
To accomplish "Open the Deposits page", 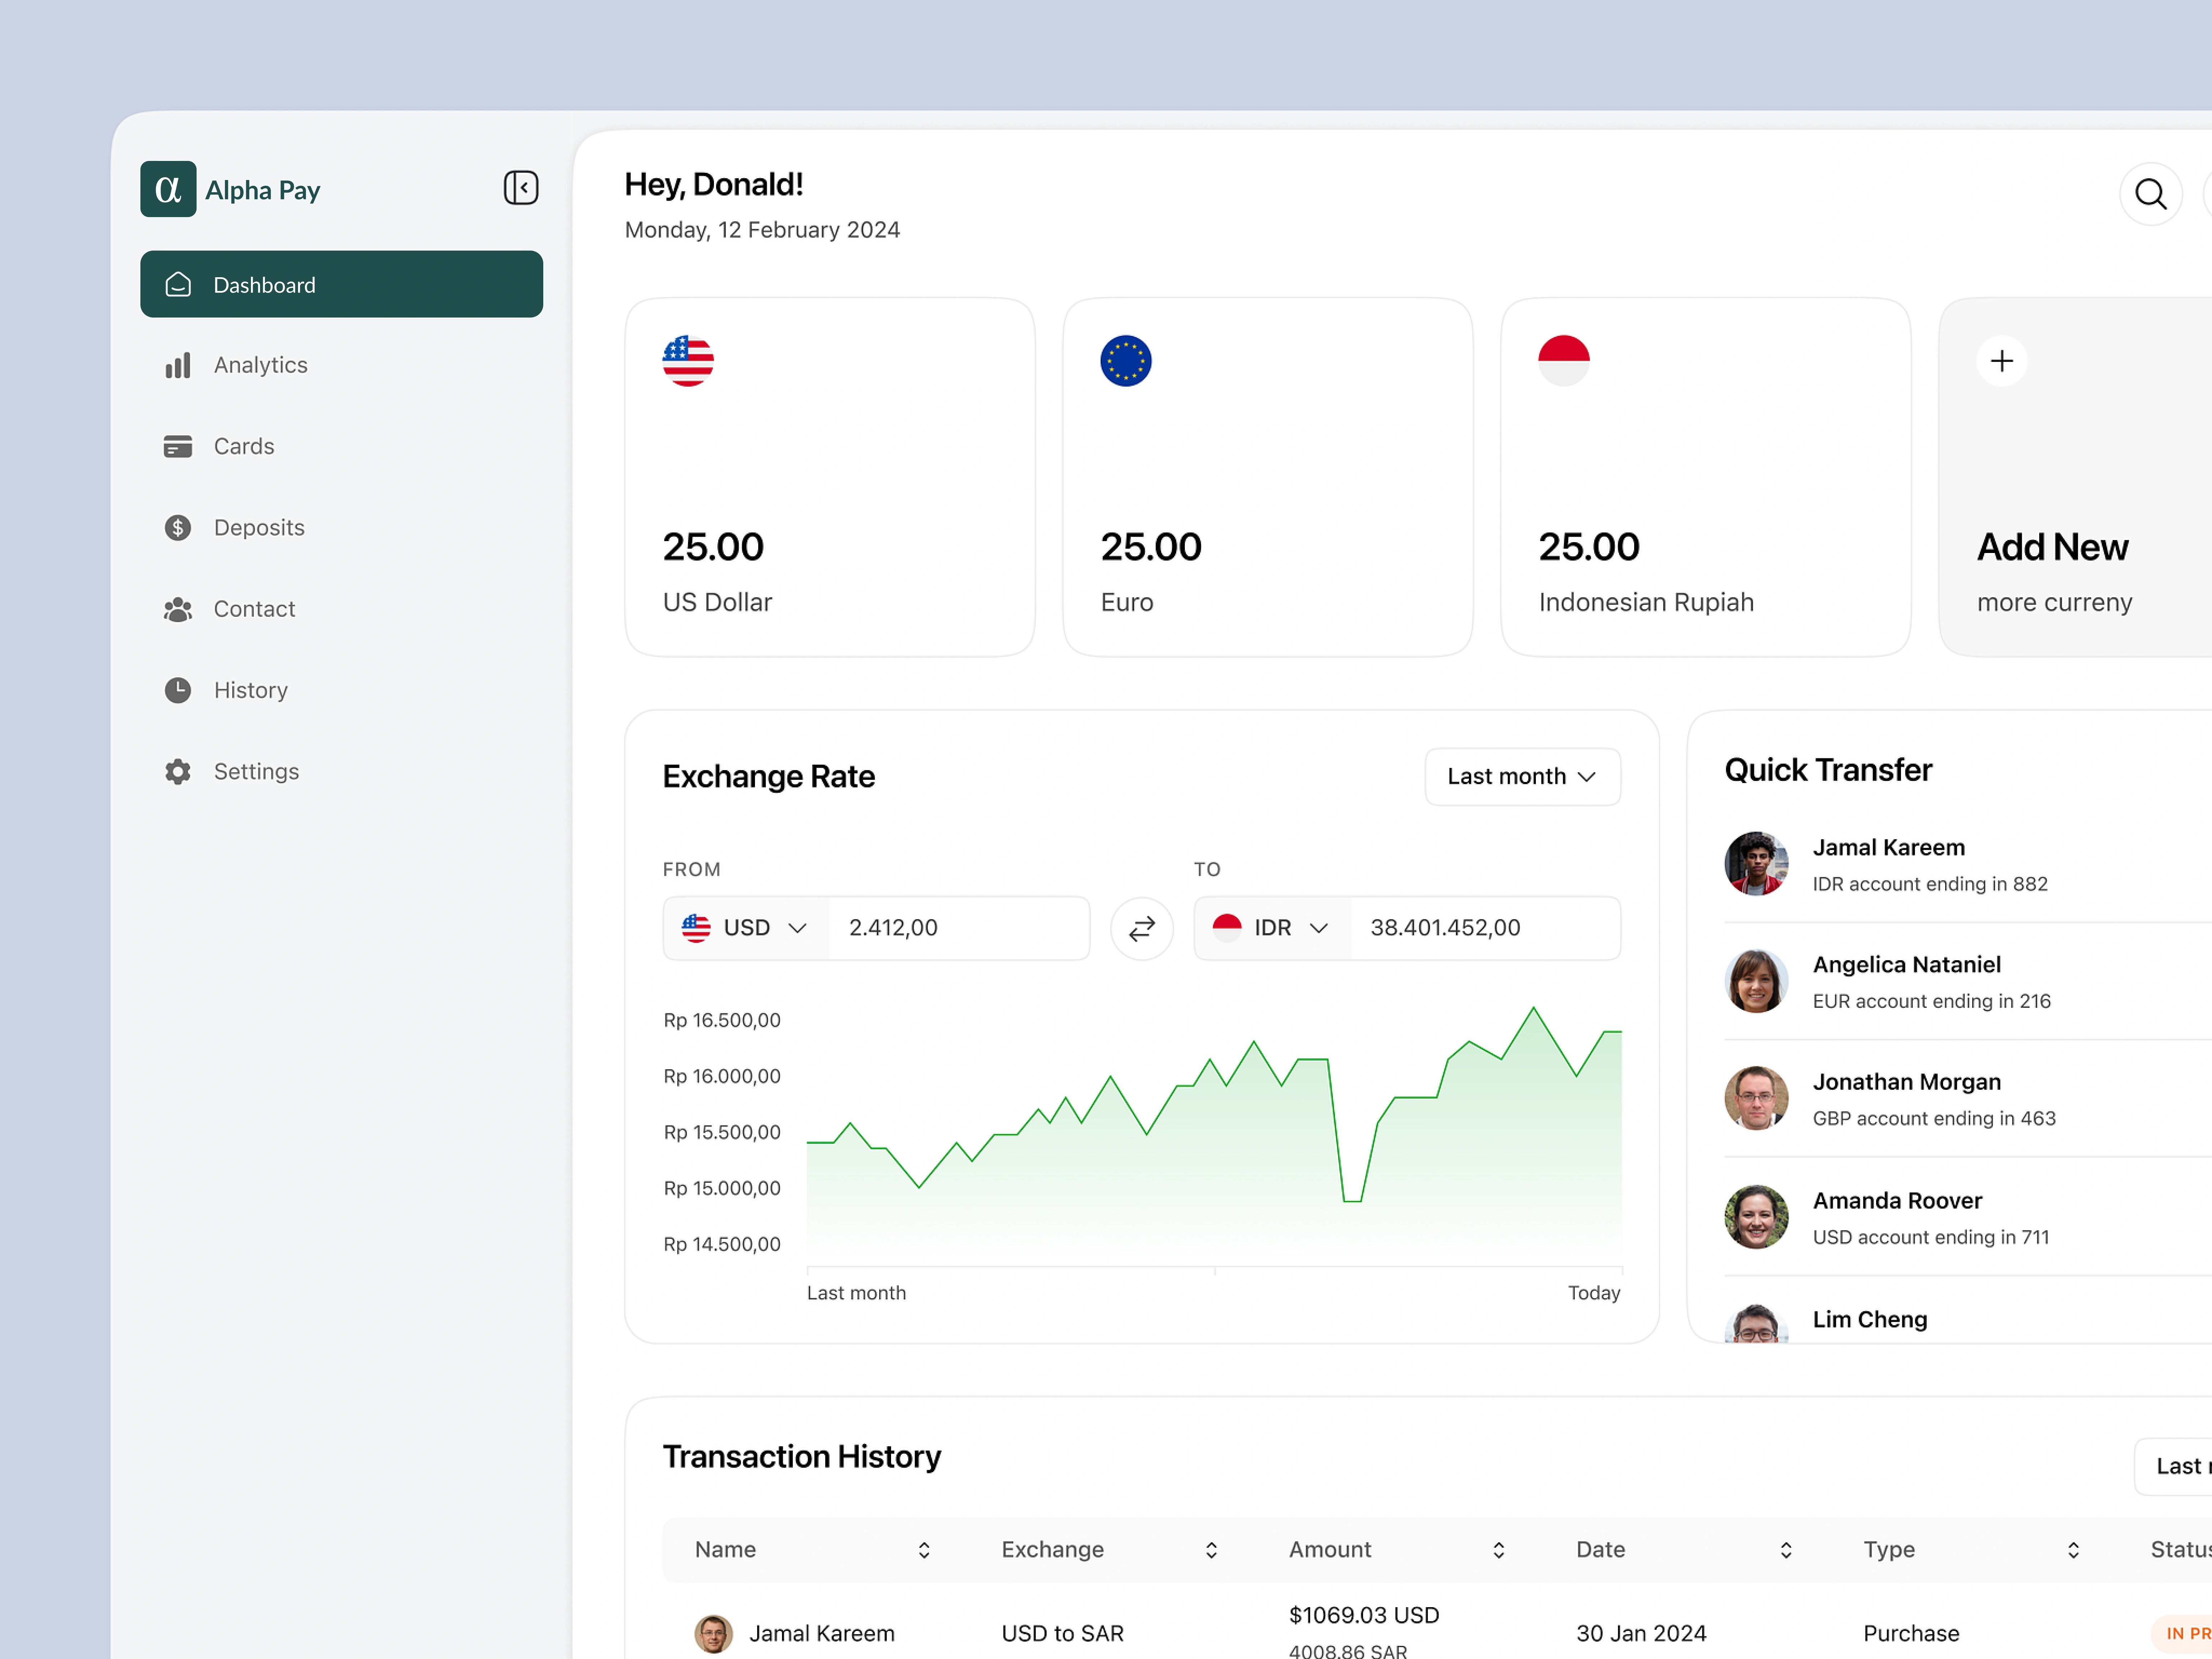I will pyautogui.click(x=258, y=528).
